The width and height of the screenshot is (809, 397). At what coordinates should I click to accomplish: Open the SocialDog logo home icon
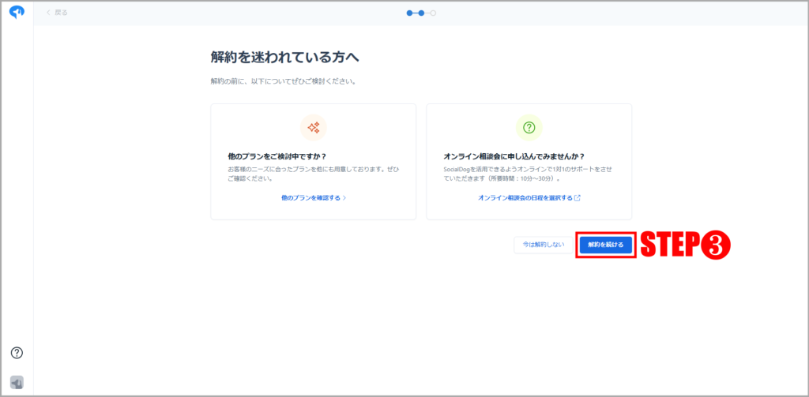point(17,13)
